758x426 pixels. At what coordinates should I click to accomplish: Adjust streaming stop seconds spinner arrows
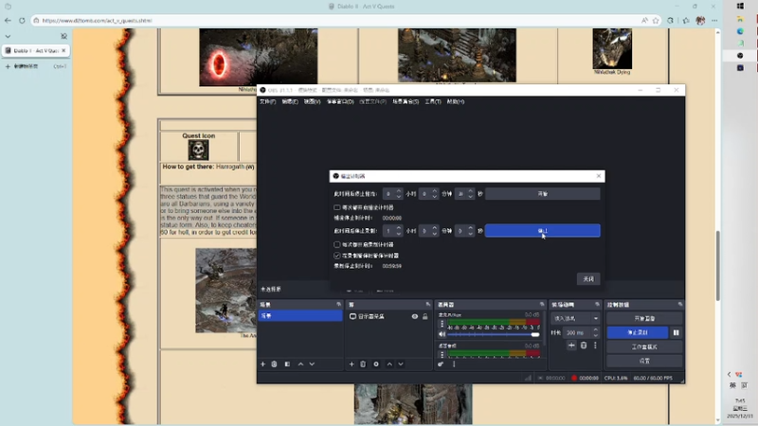coord(470,194)
